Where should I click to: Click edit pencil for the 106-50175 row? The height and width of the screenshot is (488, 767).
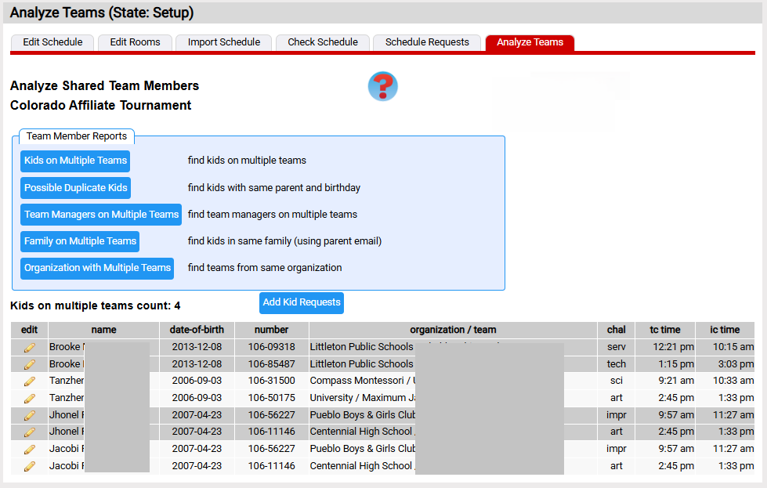coord(30,398)
